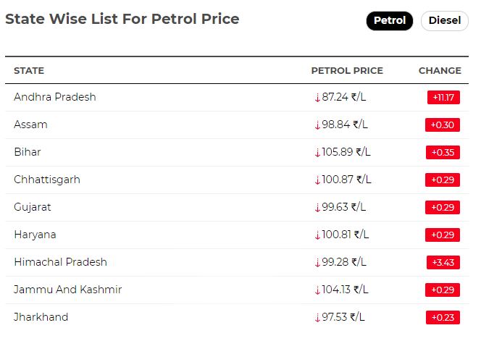Click the down arrow icon beside 104.13 ₹/L
This screenshot has height=341, width=481.
317,290
